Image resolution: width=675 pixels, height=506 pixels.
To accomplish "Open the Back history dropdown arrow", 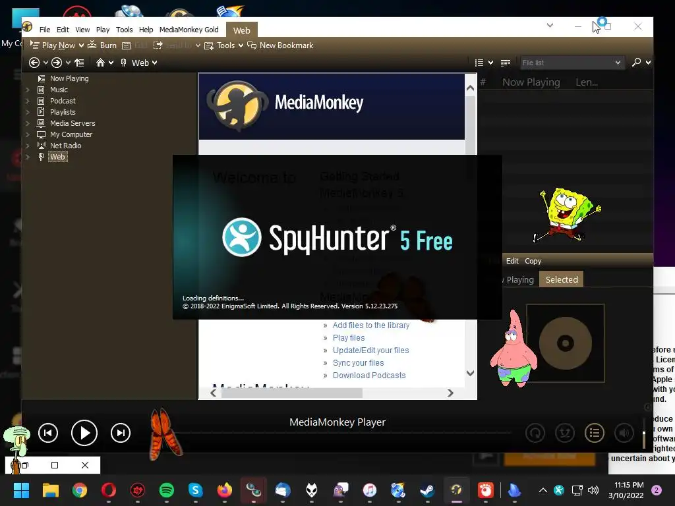I will tap(45, 63).
